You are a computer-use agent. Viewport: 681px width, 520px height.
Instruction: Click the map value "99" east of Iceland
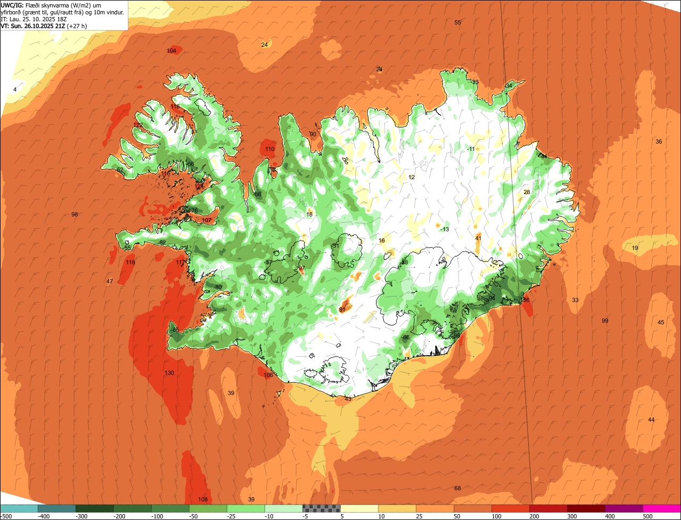point(605,321)
